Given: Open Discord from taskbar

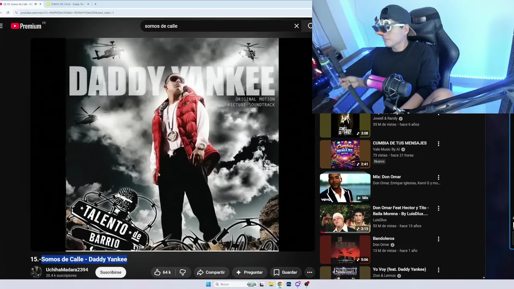Looking at the screenshot, I should (298, 284).
